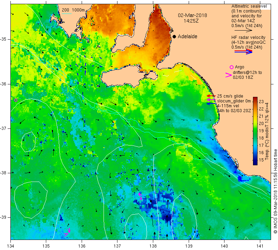The image size is (278, 250).
Task: Click the Argo float marker near 134E
Action: (16, 100)
